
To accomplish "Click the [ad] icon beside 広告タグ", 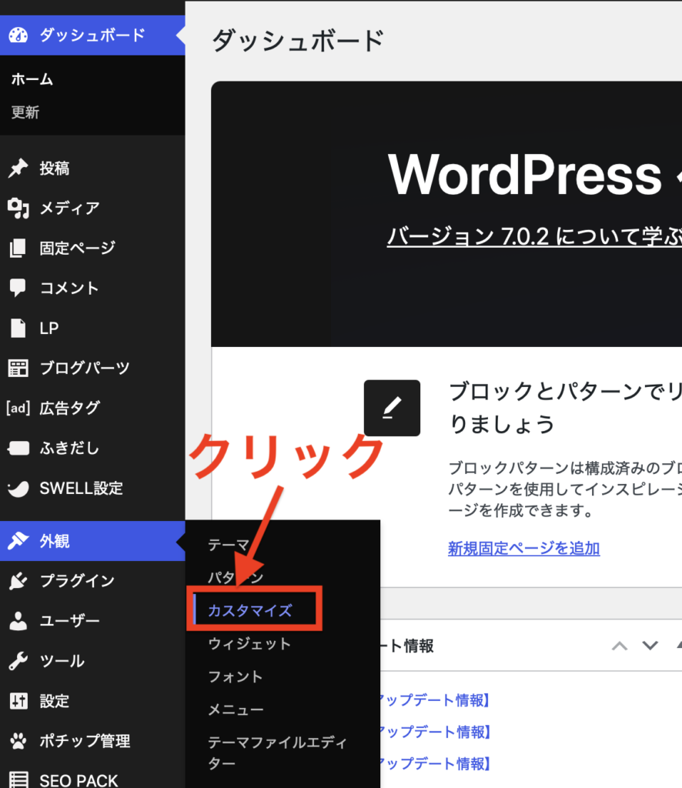I will coord(18,408).
